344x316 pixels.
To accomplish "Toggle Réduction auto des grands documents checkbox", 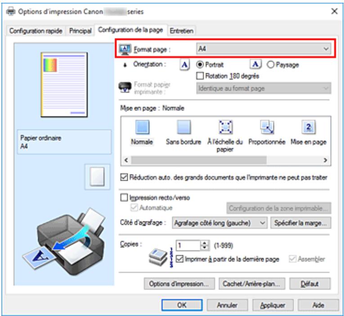I will pyautogui.click(x=124, y=177).
